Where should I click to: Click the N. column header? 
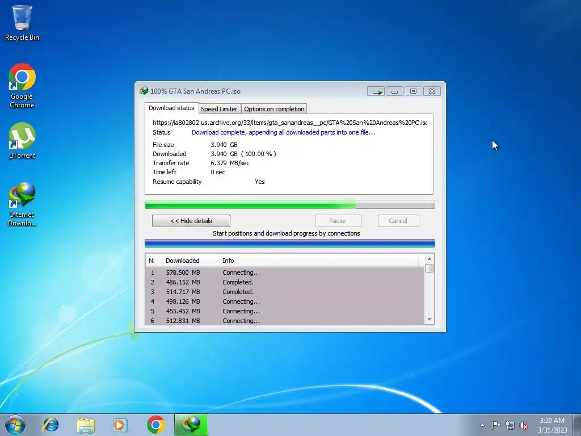click(153, 261)
